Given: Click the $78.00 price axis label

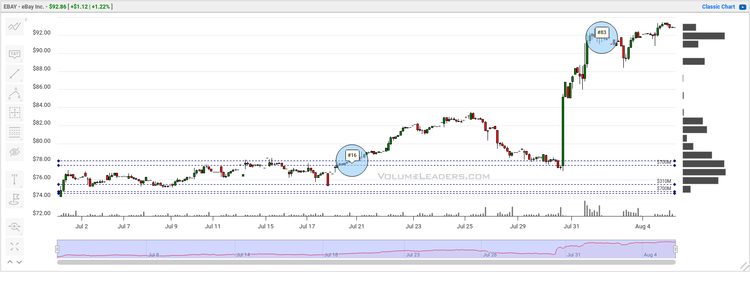Looking at the screenshot, I should [41, 159].
